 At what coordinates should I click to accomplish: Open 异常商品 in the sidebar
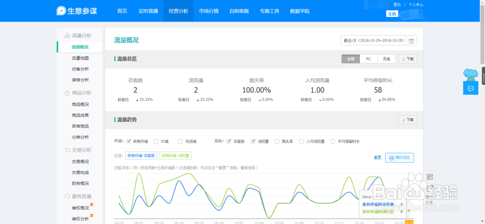81,126
